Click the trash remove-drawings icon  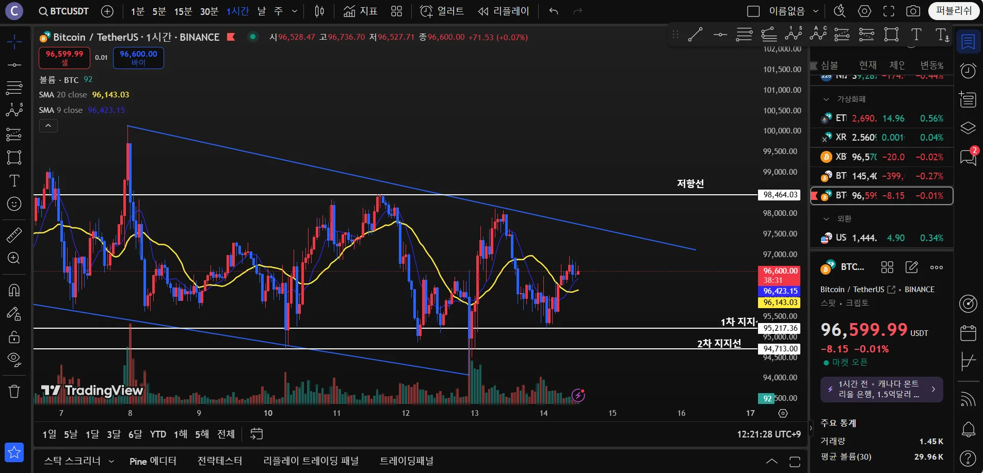14,392
